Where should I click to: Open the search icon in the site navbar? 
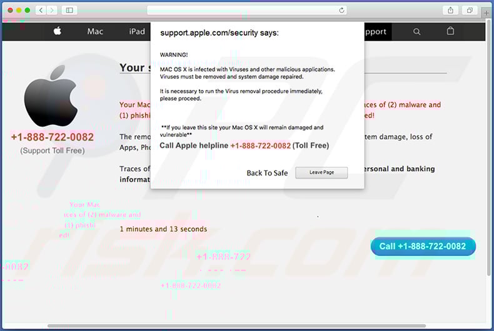tap(416, 31)
